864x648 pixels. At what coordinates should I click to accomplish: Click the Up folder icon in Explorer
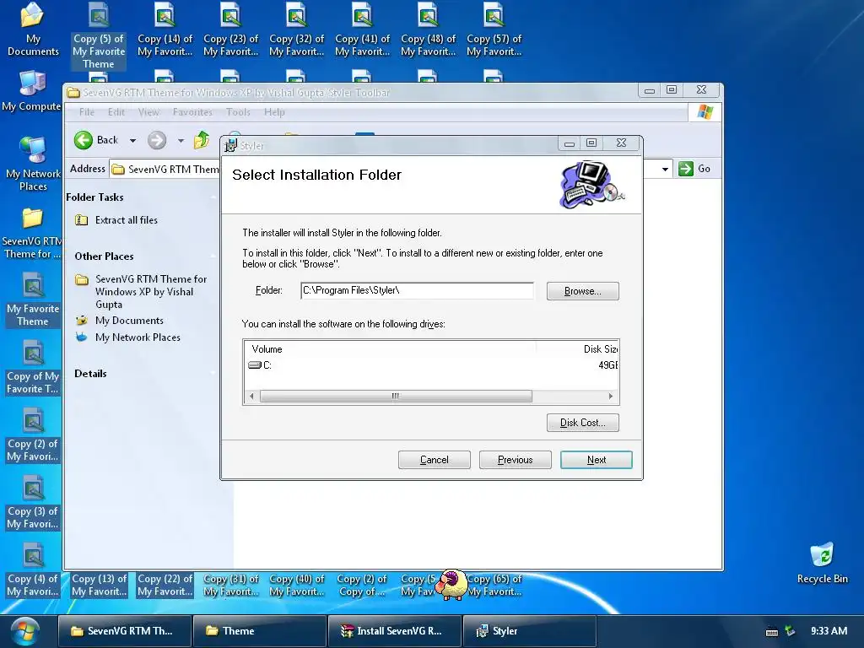pos(202,140)
